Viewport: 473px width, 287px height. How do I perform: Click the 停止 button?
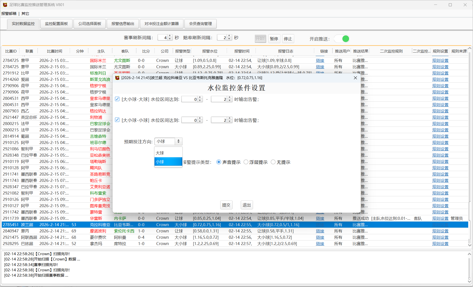[288, 39]
